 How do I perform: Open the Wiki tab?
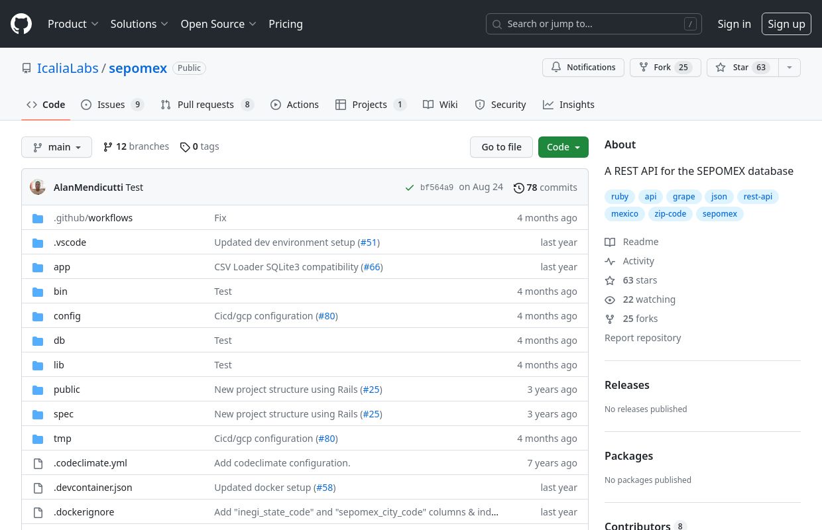[x=440, y=105]
